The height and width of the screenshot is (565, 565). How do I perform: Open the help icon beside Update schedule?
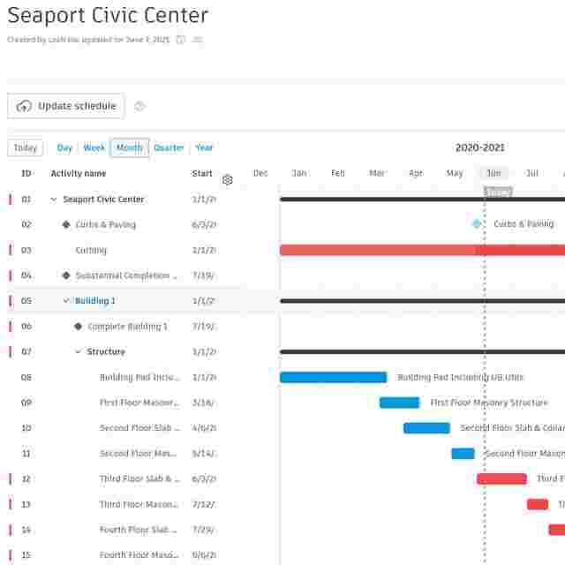(139, 106)
